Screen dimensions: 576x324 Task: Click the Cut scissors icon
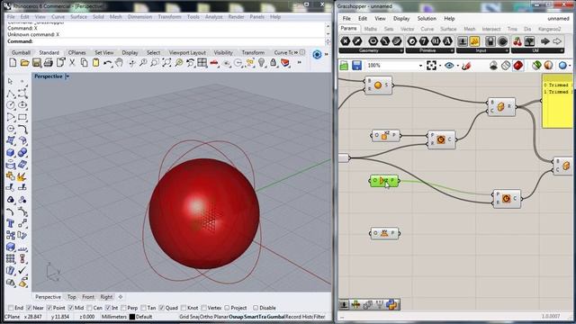(72, 63)
